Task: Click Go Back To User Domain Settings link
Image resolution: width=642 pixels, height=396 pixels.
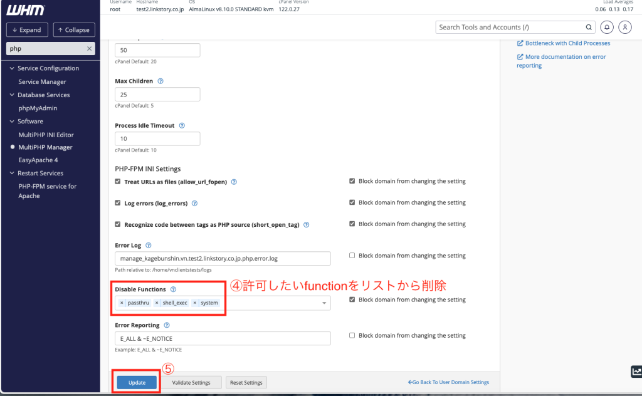Action: [448, 382]
